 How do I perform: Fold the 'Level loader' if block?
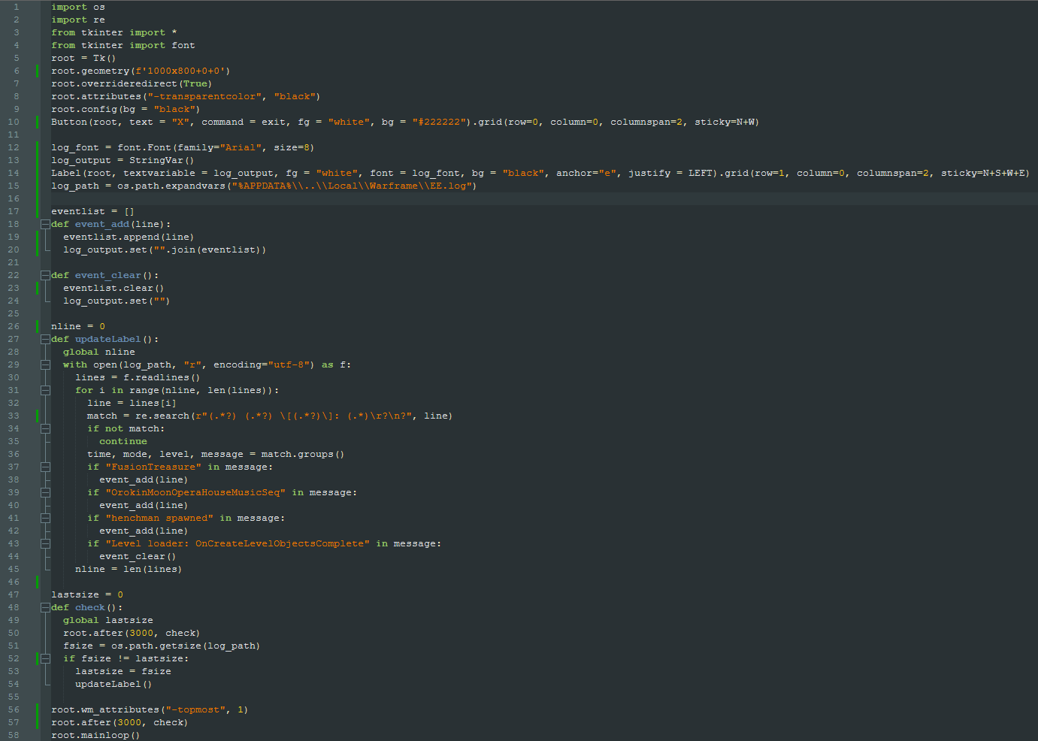point(45,543)
